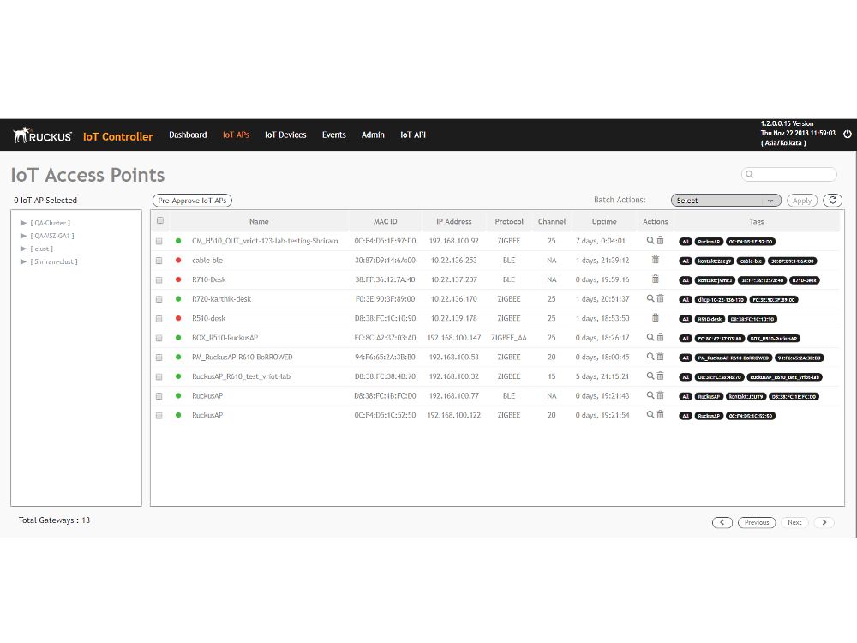Image resolution: width=857 pixels, height=643 pixels.
Task: Click the refresh icon next to Apply
Action: click(x=832, y=200)
